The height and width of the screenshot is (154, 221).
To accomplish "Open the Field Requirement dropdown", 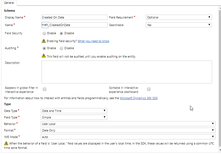I will pos(179,17).
